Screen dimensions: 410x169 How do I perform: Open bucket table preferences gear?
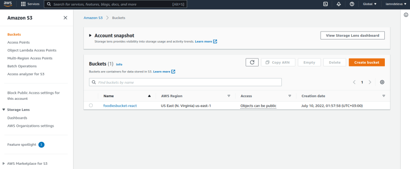382,82
